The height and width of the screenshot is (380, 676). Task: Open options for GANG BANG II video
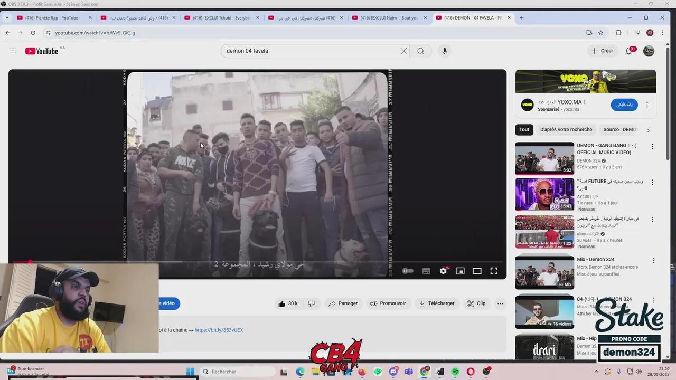tap(652, 147)
